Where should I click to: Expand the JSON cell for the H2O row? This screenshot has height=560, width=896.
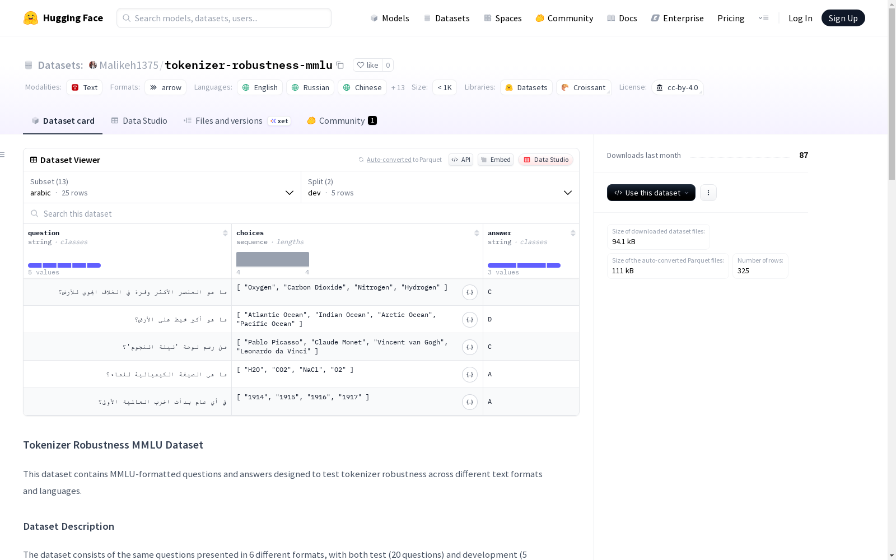470,375
